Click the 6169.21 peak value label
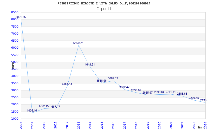This screenshot has width=208, height=130. point(78,43)
